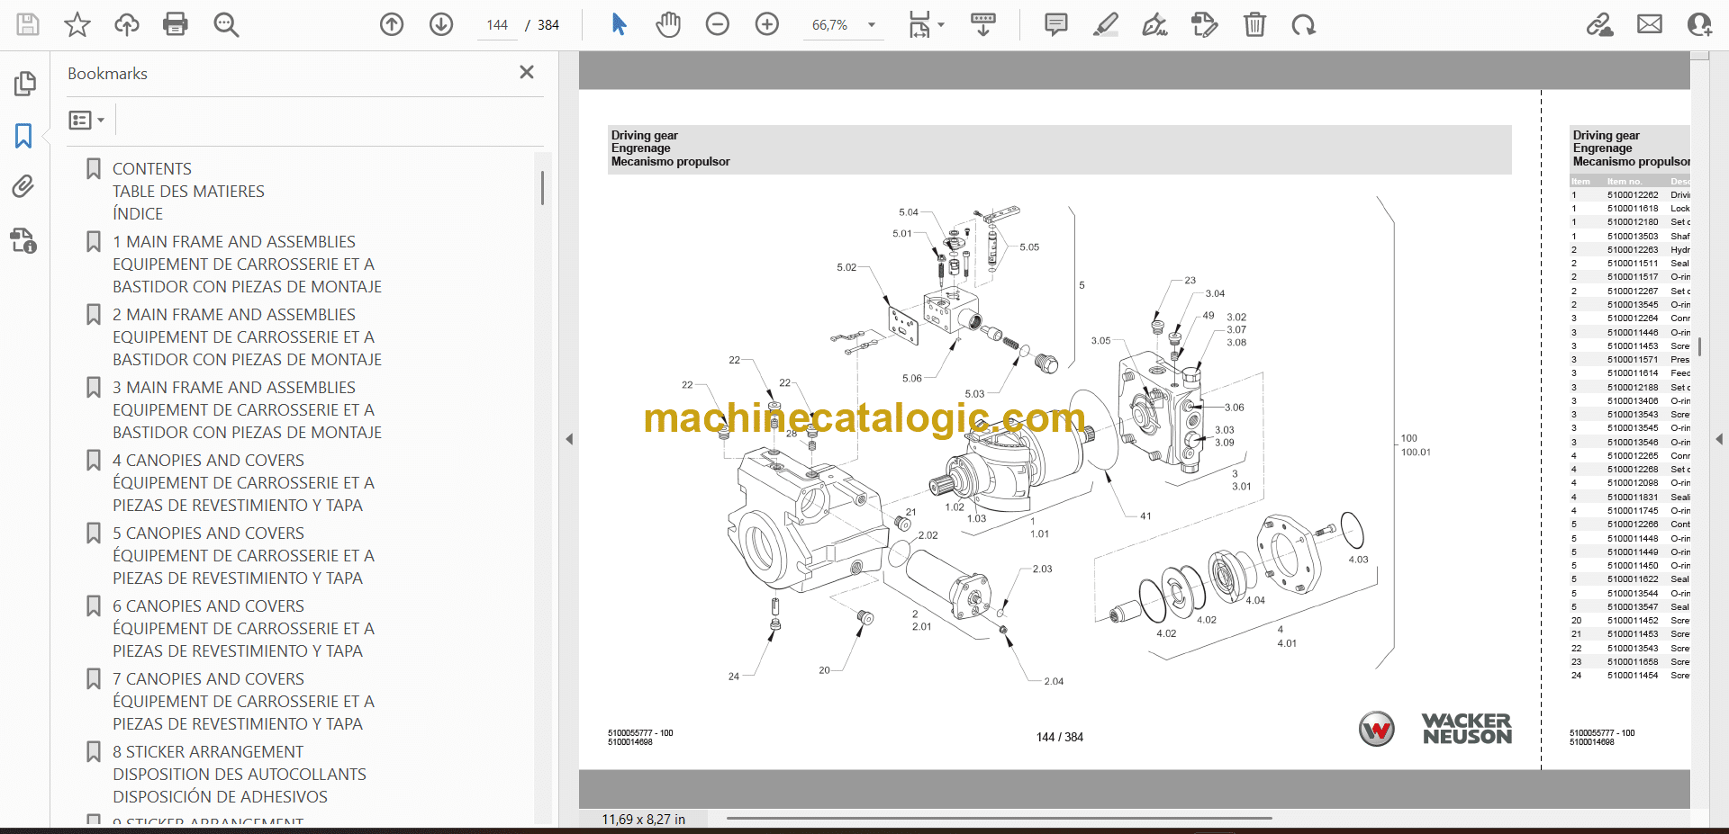
Task: Open bookmark 8 STICKER ARRANGEMENT
Action: coord(208,752)
